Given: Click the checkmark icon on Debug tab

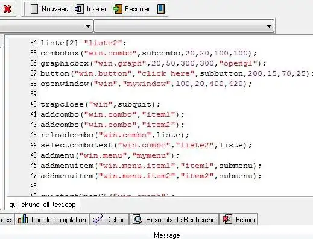Looking at the screenshot, I should 98,219.
